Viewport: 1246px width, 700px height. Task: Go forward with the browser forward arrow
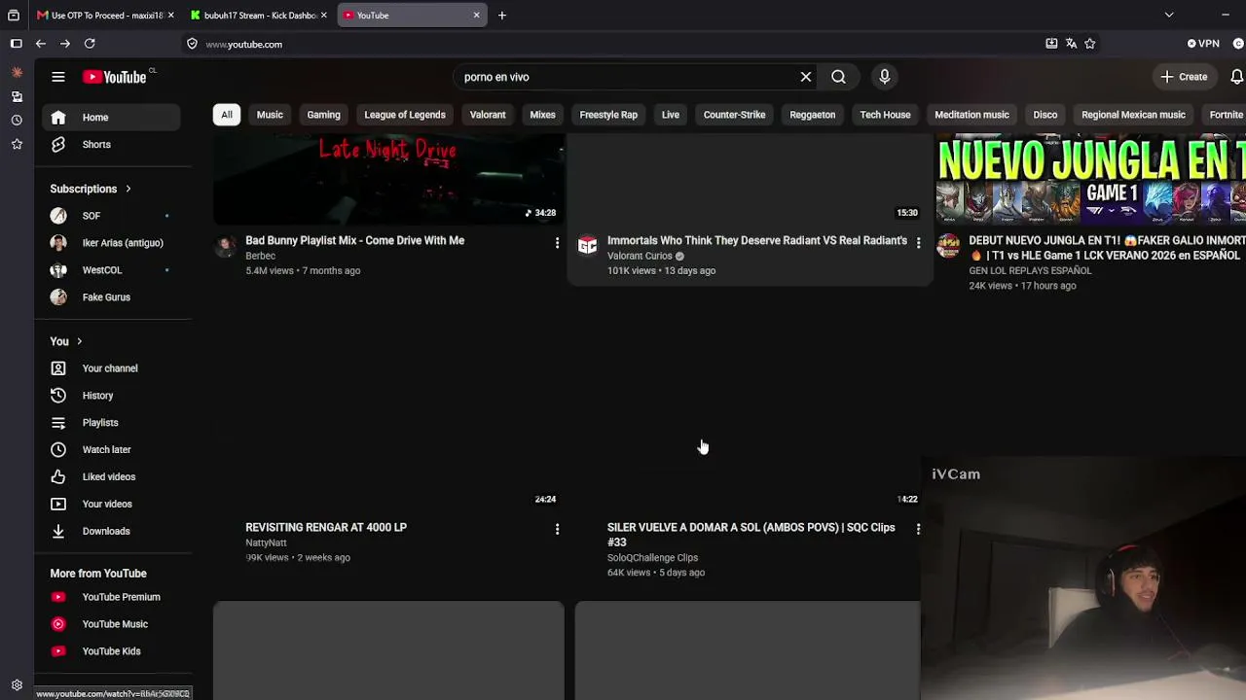(65, 44)
